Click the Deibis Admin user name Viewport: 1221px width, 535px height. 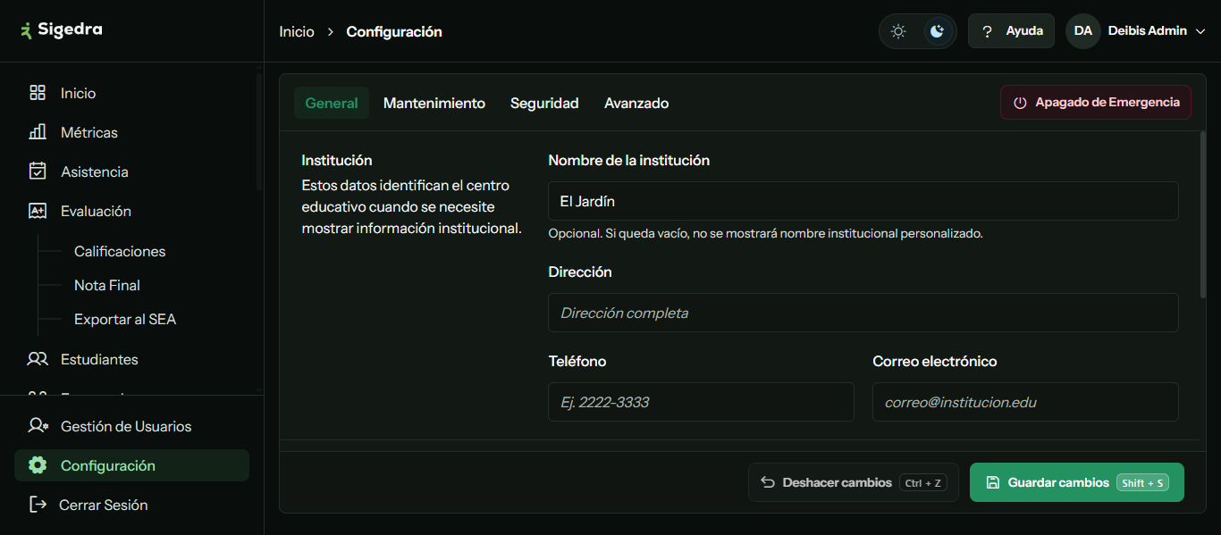click(x=1148, y=30)
